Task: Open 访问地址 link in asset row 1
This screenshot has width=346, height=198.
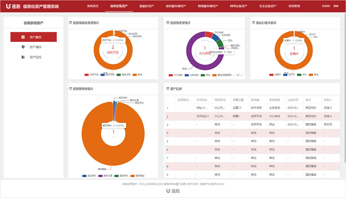Action: pos(202,108)
